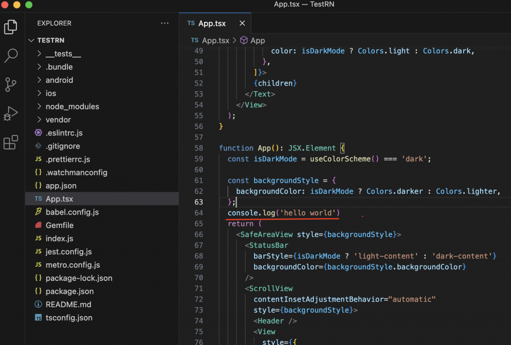Click the braces icon beside package.json
Image resolution: width=511 pixels, height=345 pixels.
pos(38,291)
